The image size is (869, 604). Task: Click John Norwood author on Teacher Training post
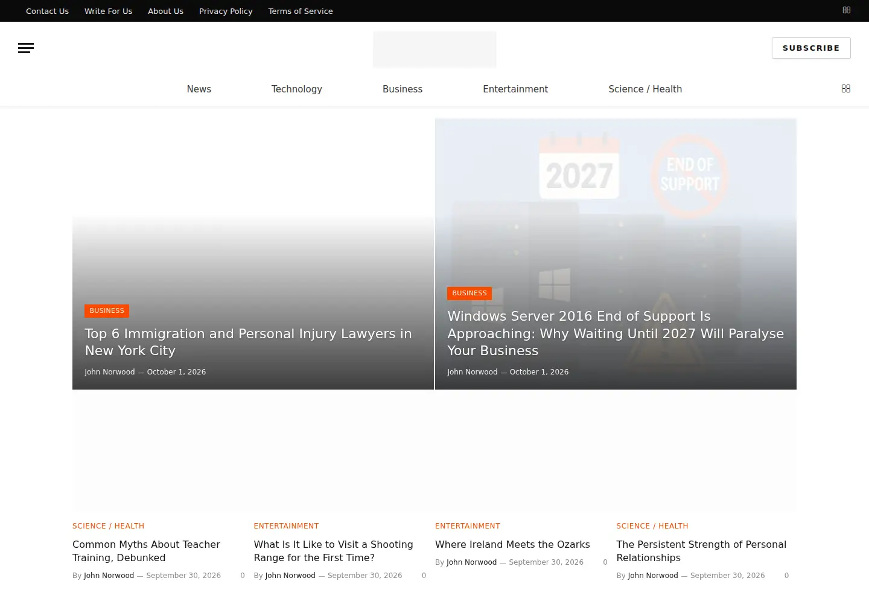[x=109, y=576]
